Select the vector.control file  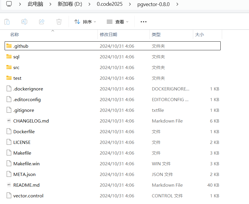28,196
